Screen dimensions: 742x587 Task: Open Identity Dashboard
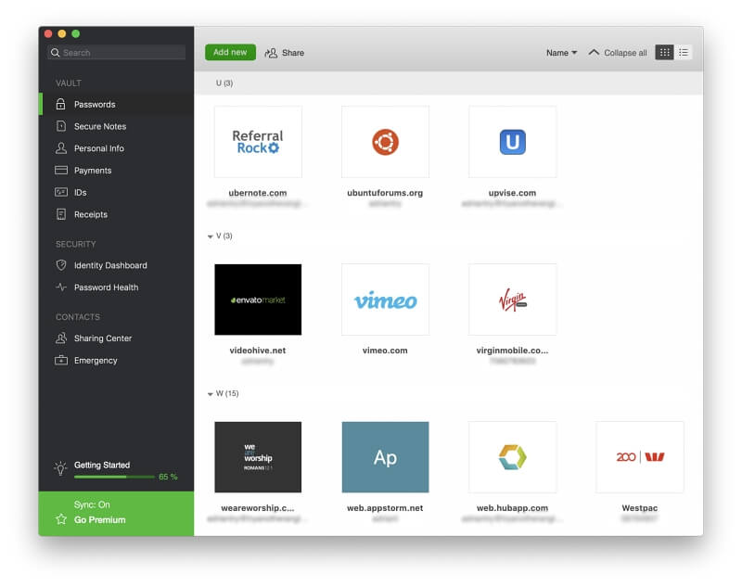116,265
